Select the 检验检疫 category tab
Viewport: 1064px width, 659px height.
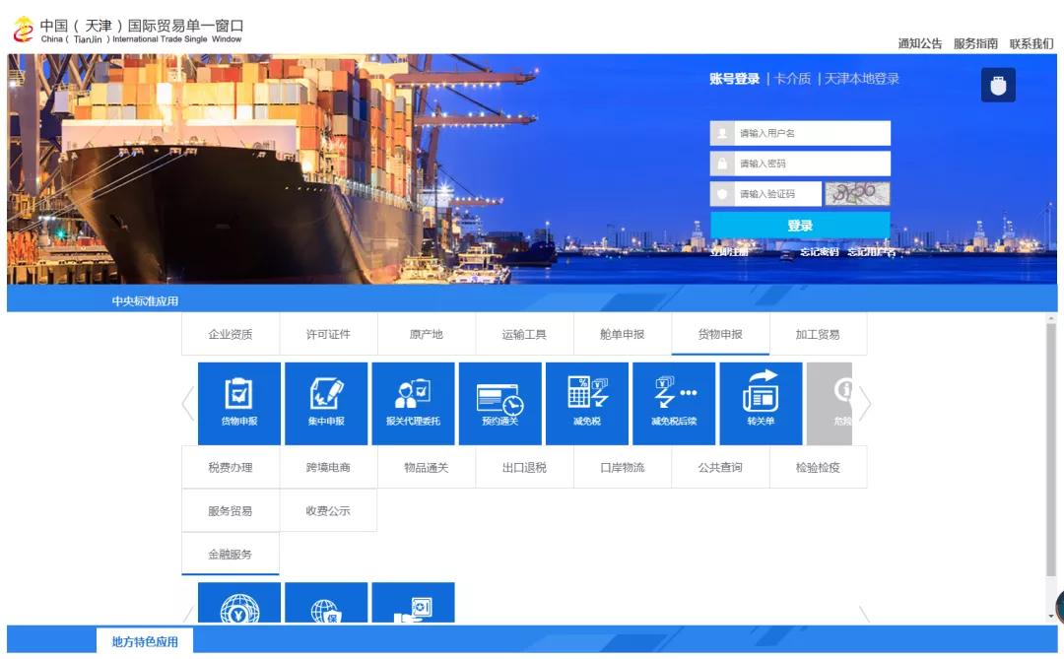point(818,467)
